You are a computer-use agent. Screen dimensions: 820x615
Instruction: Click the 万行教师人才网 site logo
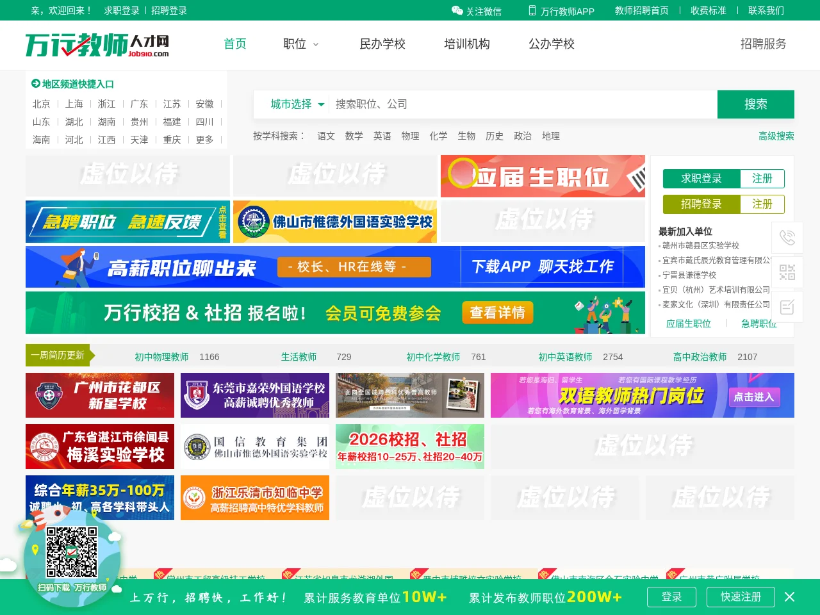[97, 45]
